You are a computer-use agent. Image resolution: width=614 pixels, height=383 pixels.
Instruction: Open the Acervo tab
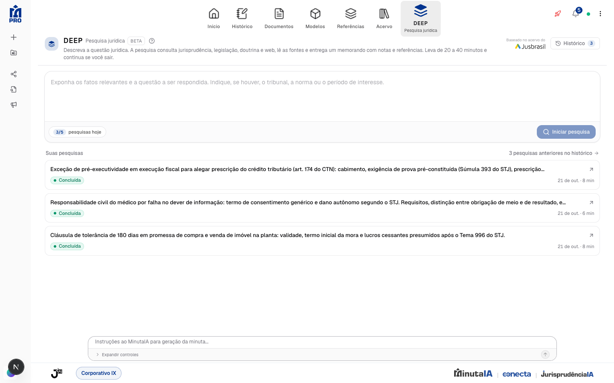point(384,19)
